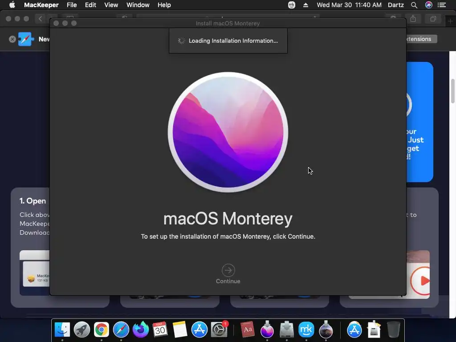The height and width of the screenshot is (342, 456).
Task: Open the App Store next to Notes in the Dock
Action: click(199, 330)
